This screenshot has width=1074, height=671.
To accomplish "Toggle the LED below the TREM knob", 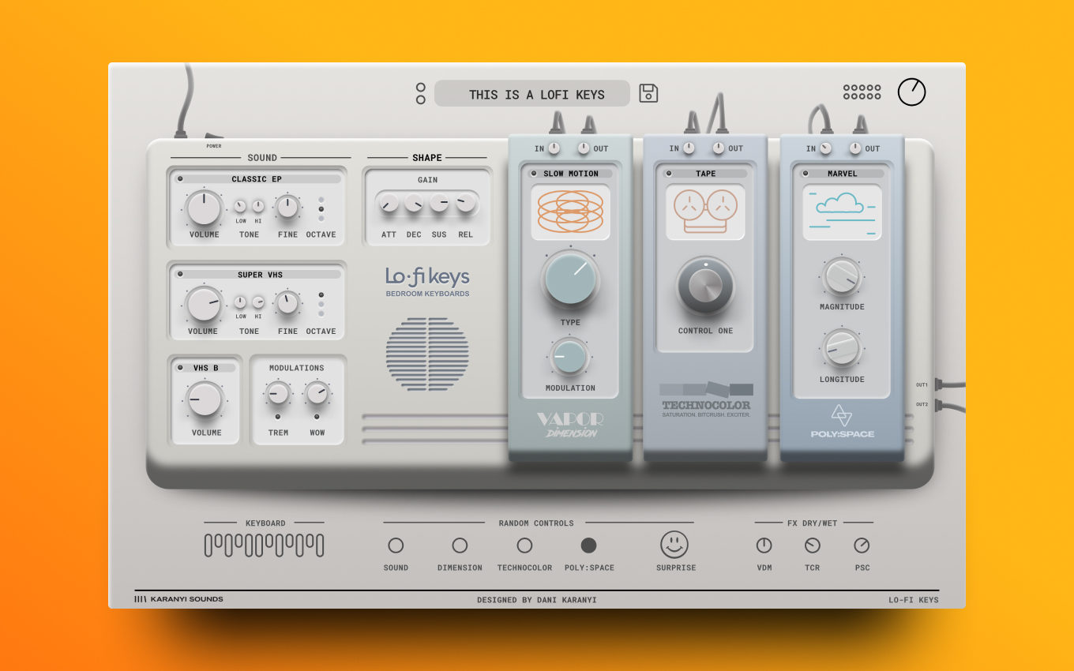I will coord(277,416).
